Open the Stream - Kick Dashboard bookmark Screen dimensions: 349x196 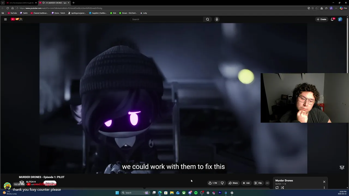[x=128, y=13]
